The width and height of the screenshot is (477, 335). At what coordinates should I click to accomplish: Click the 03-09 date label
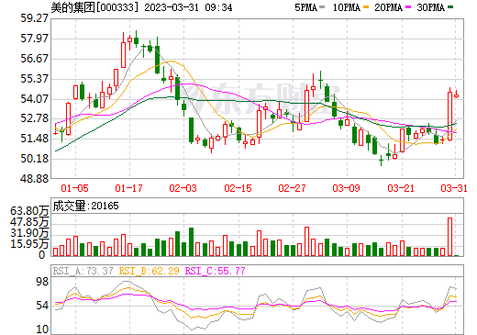(347, 188)
